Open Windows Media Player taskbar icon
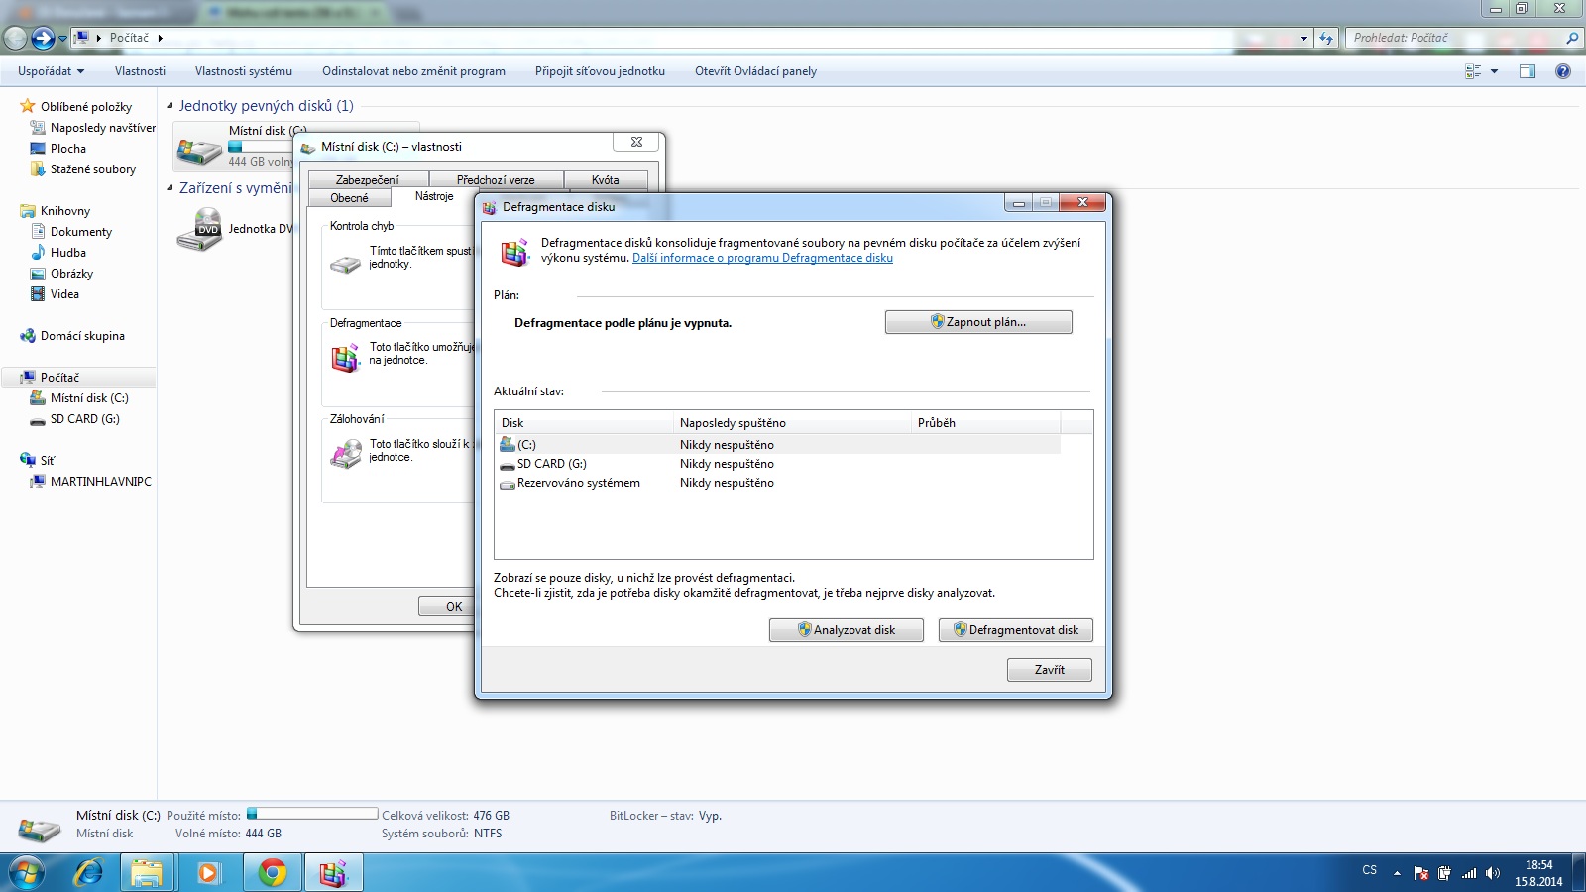This screenshot has height=892, width=1586. pyautogui.click(x=208, y=872)
